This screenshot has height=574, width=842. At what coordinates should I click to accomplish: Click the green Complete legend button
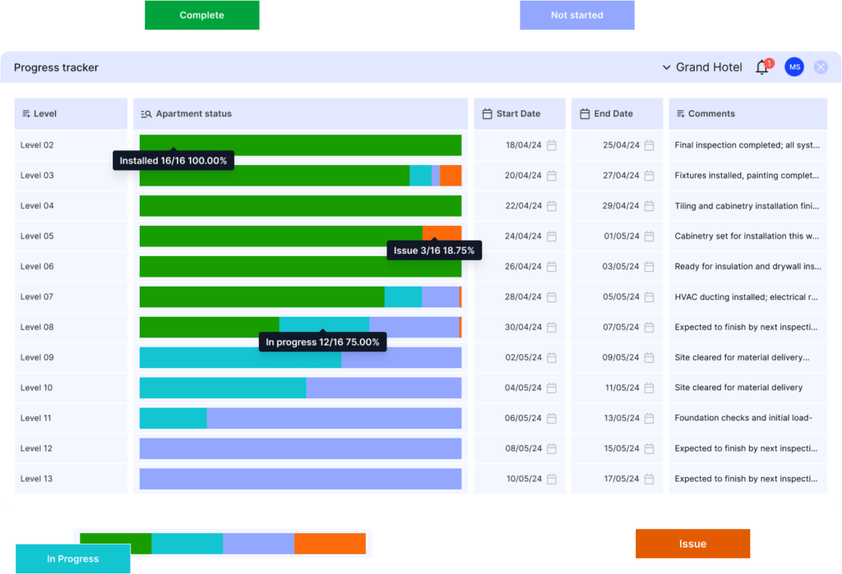tap(202, 15)
